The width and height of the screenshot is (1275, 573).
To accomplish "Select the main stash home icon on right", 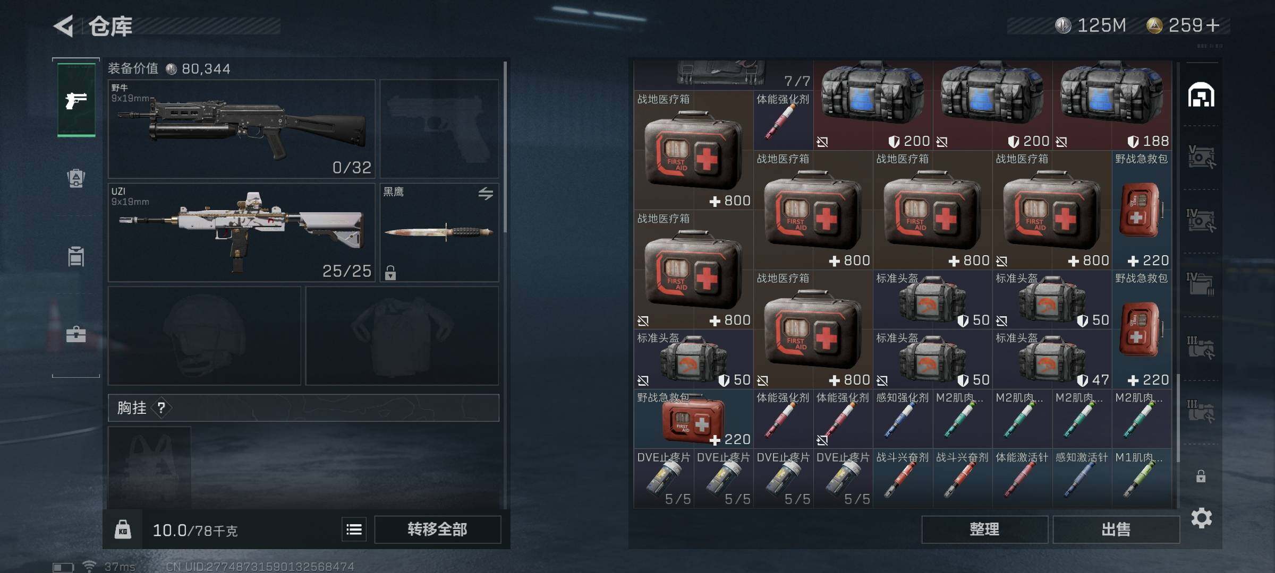I will tap(1201, 94).
